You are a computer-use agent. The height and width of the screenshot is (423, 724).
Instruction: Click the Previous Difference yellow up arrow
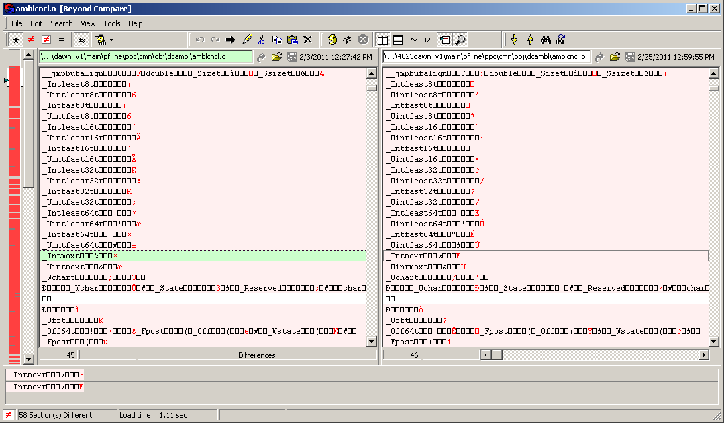[x=530, y=40]
